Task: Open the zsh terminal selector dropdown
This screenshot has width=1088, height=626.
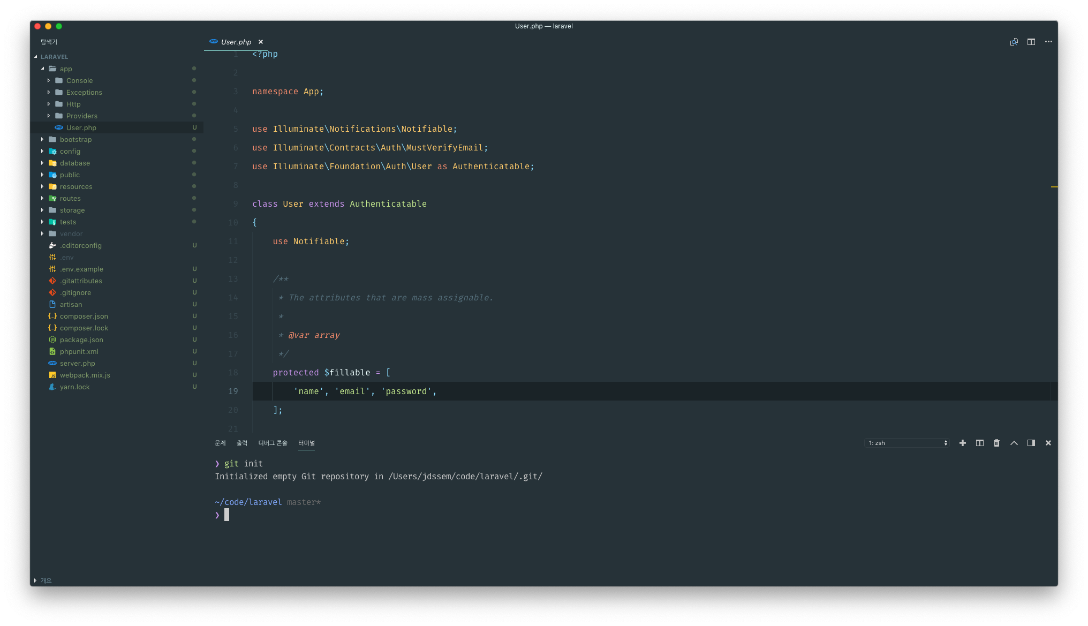Action: point(908,443)
